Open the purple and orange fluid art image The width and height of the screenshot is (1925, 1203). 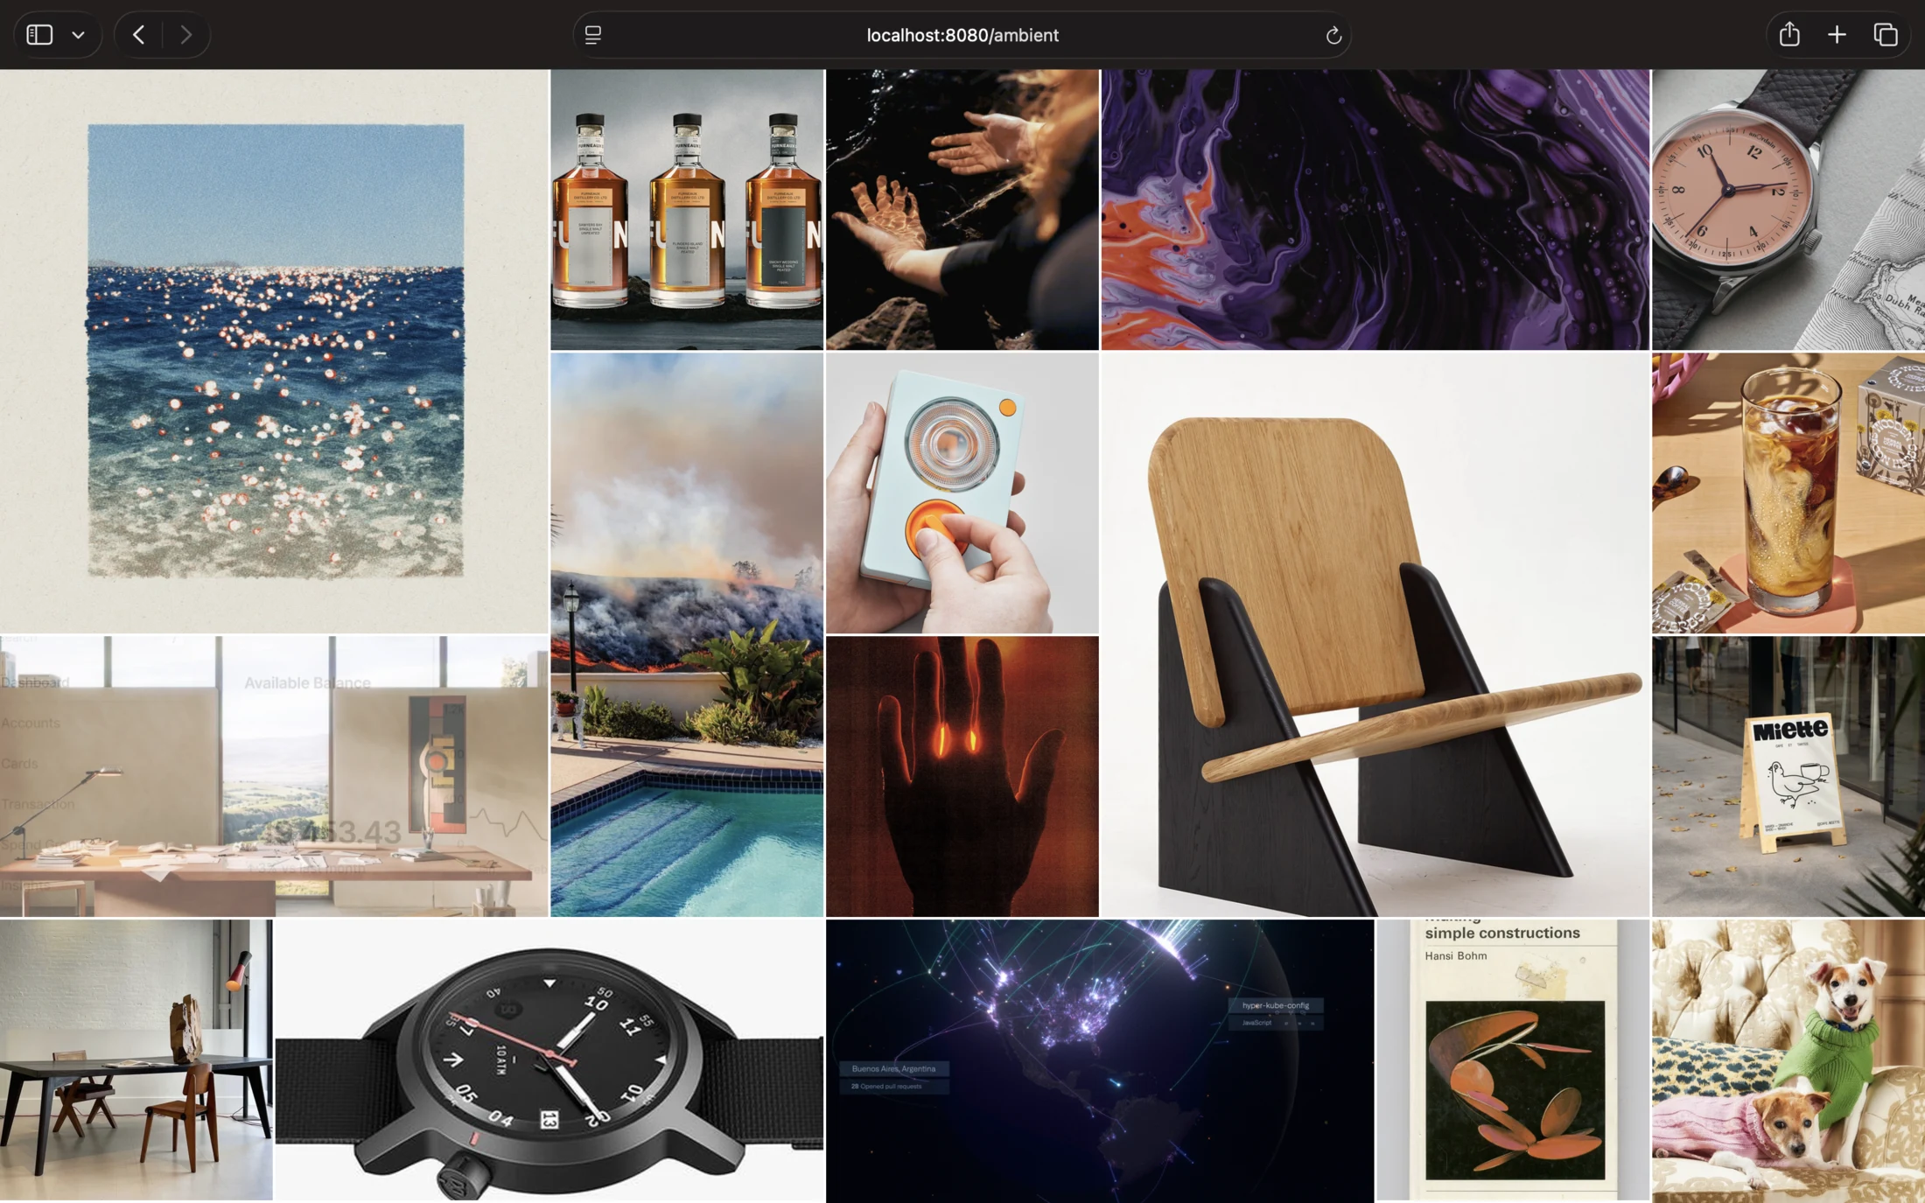point(1375,210)
